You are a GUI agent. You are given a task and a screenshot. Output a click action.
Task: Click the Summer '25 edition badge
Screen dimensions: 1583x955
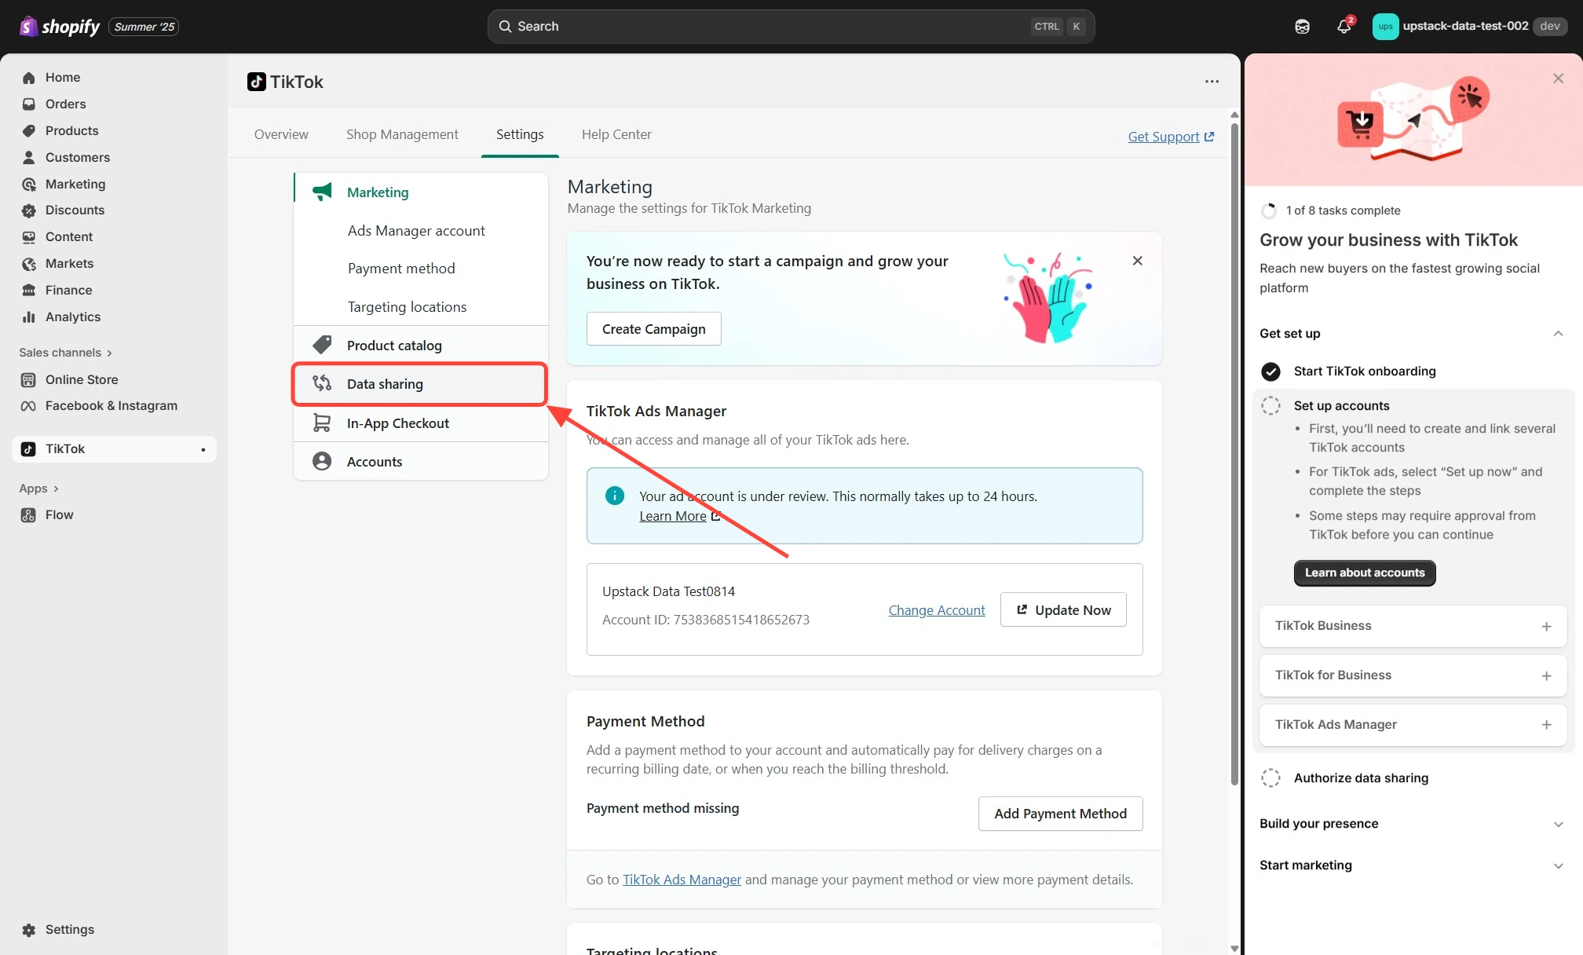(x=145, y=27)
